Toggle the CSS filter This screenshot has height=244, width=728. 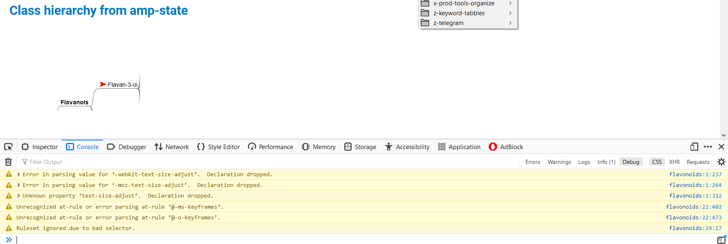pyautogui.click(x=657, y=162)
